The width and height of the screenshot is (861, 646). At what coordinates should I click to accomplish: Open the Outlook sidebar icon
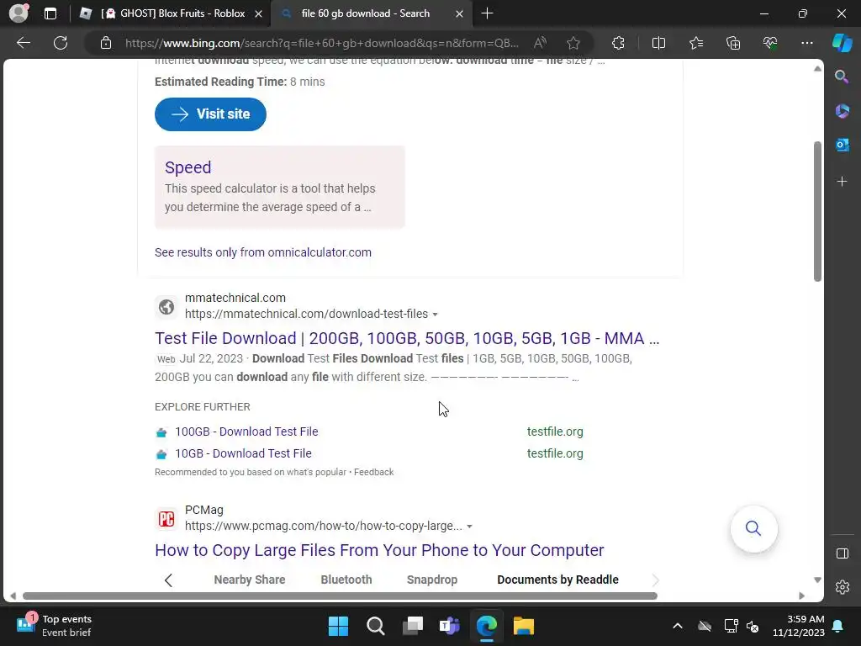842,145
